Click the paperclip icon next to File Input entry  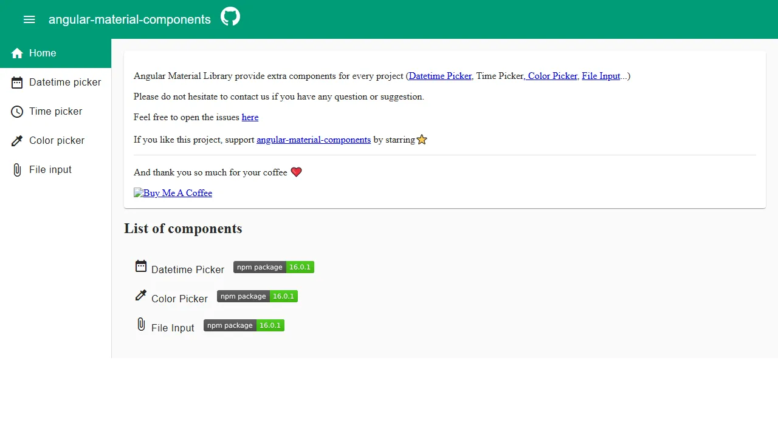point(140,324)
